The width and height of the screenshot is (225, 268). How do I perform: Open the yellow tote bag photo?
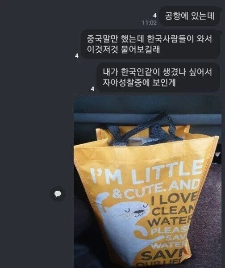pyautogui.click(x=148, y=182)
